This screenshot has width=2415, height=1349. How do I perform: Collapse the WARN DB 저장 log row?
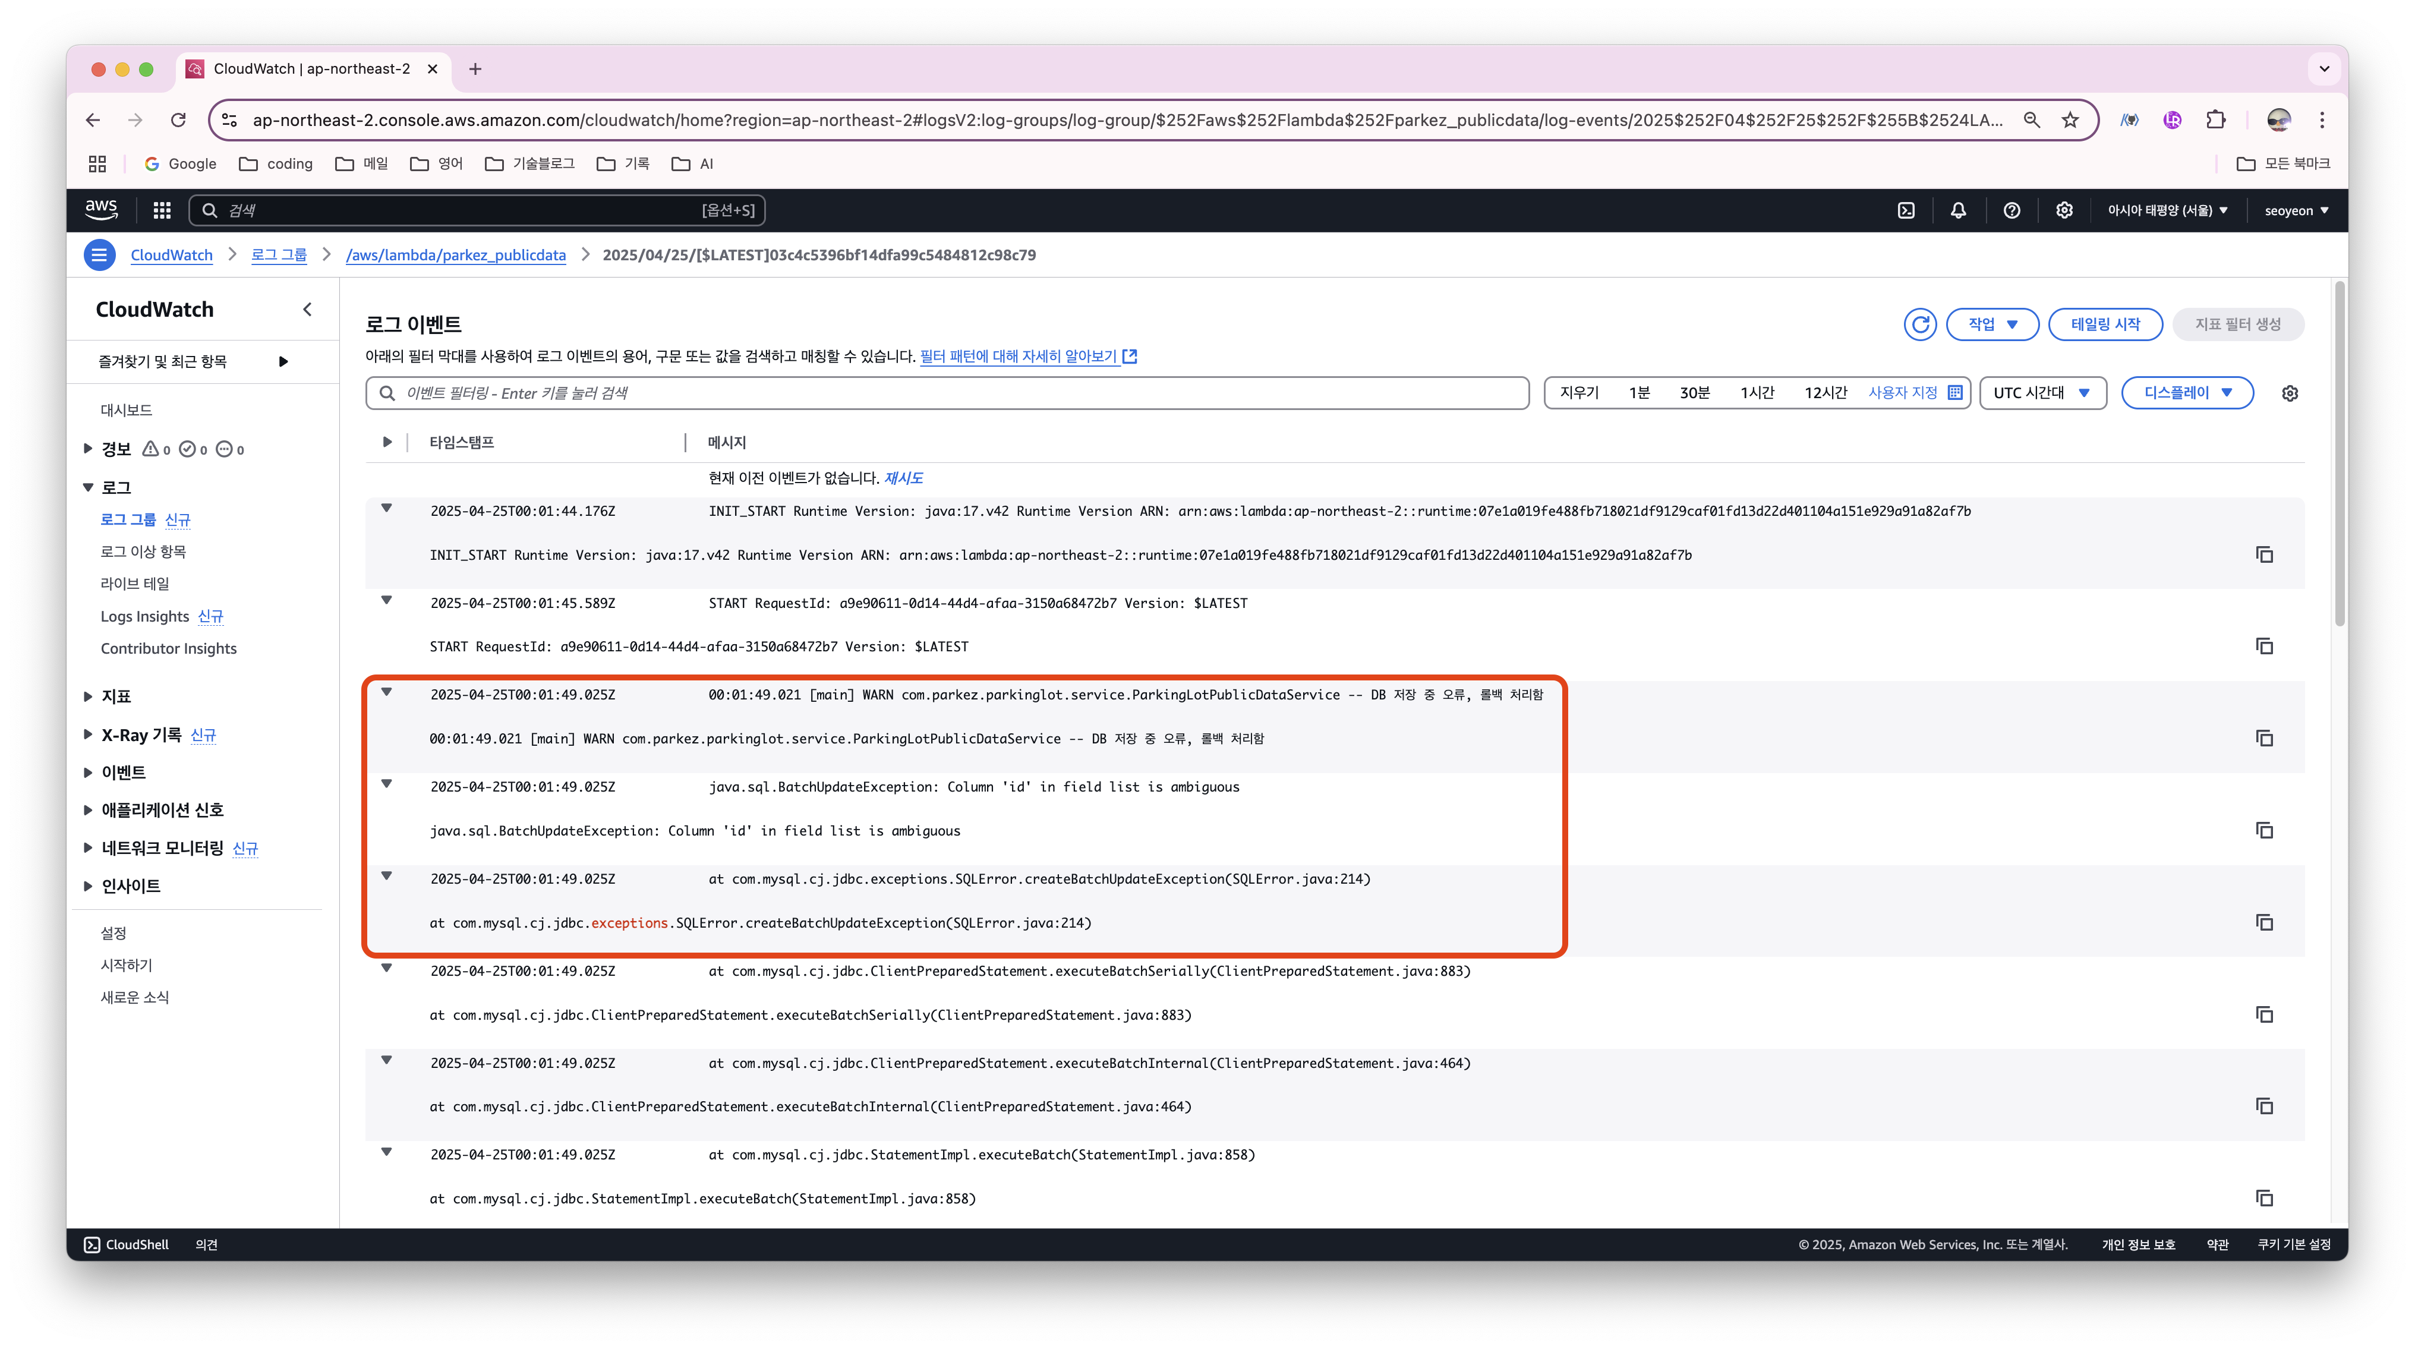(386, 693)
